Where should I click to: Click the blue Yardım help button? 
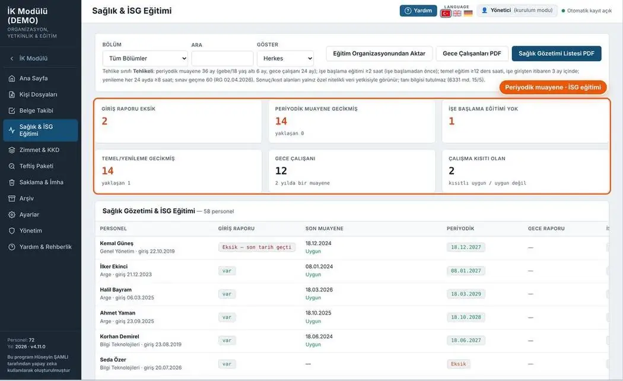[x=418, y=11]
